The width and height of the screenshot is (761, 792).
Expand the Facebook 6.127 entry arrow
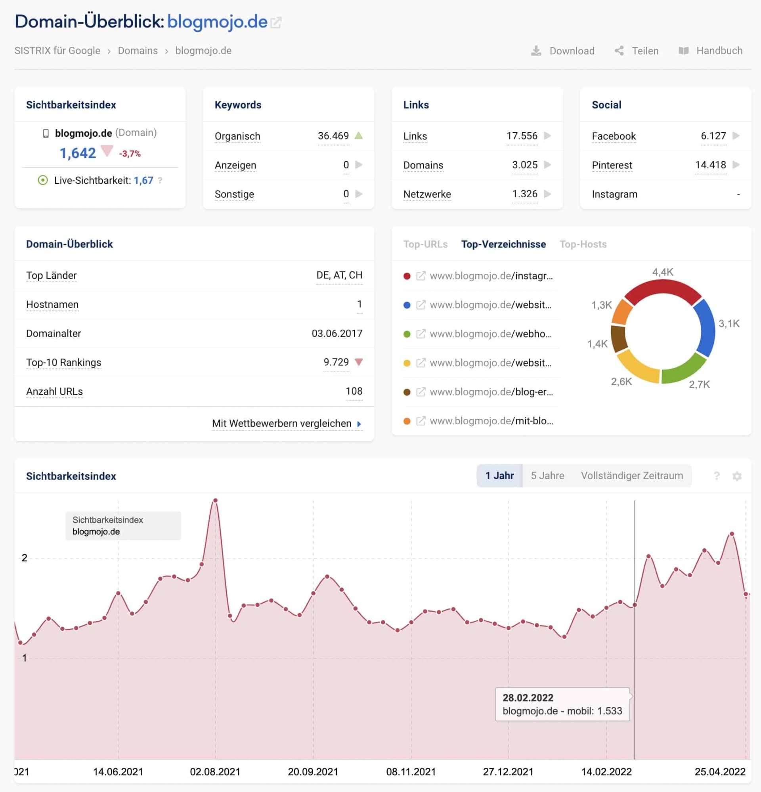pos(738,136)
